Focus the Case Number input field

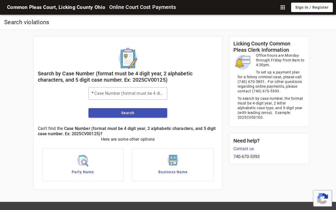pyautogui.click(x=128, y=93)
